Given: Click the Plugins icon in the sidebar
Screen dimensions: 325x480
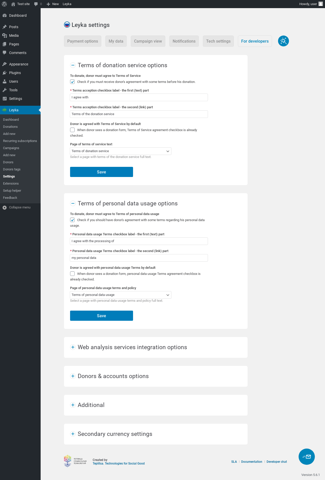Looking at the screenshot, I should pos(5,73).
